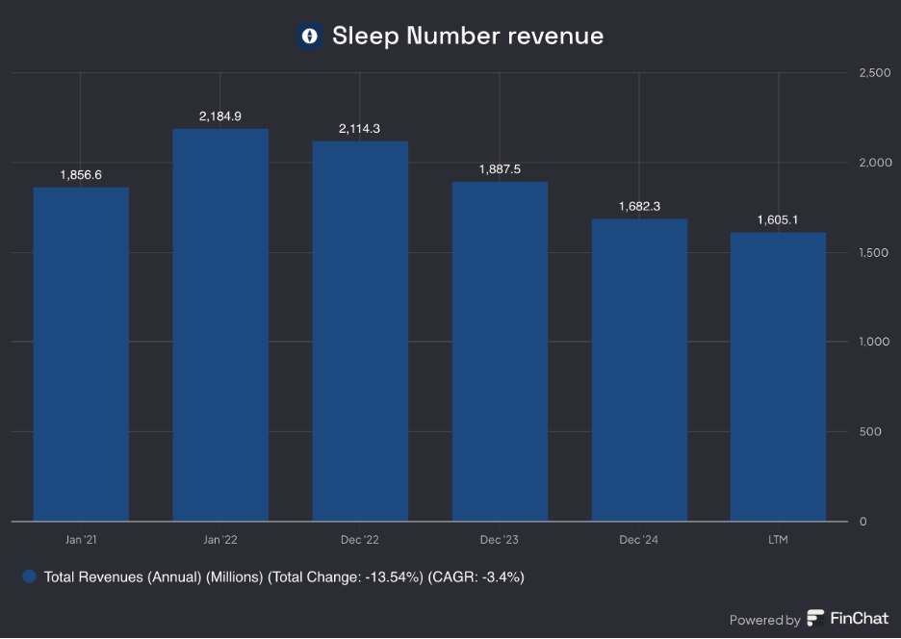Click the 1,500 y-axis tick label
Viewport: 901px width, 639px height.
point(874,253)
